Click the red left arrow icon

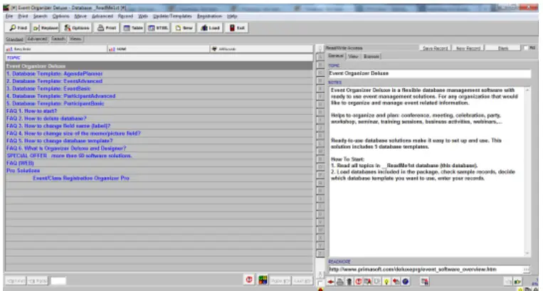[331, 282]
